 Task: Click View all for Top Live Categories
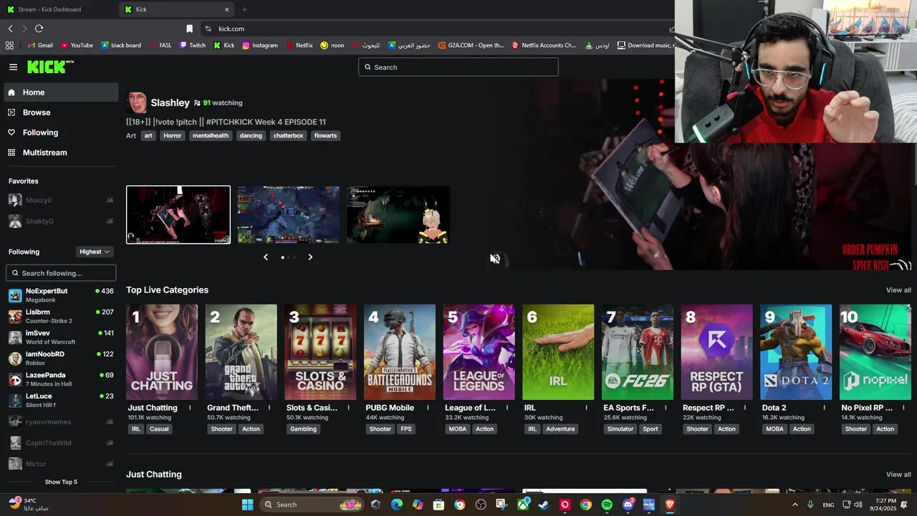pos(898,290)
